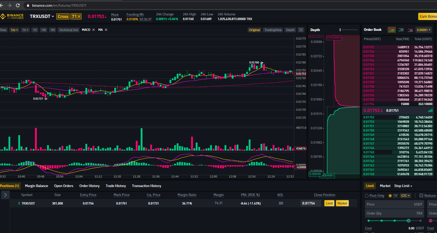Open the Positions (1) tab

click(9, 186)
